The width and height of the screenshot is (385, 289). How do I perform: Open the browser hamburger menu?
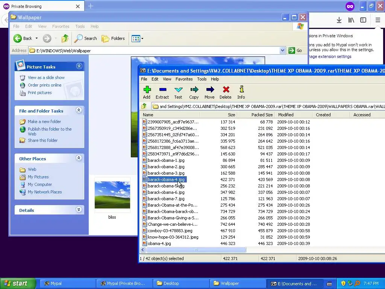coord(377,20)
